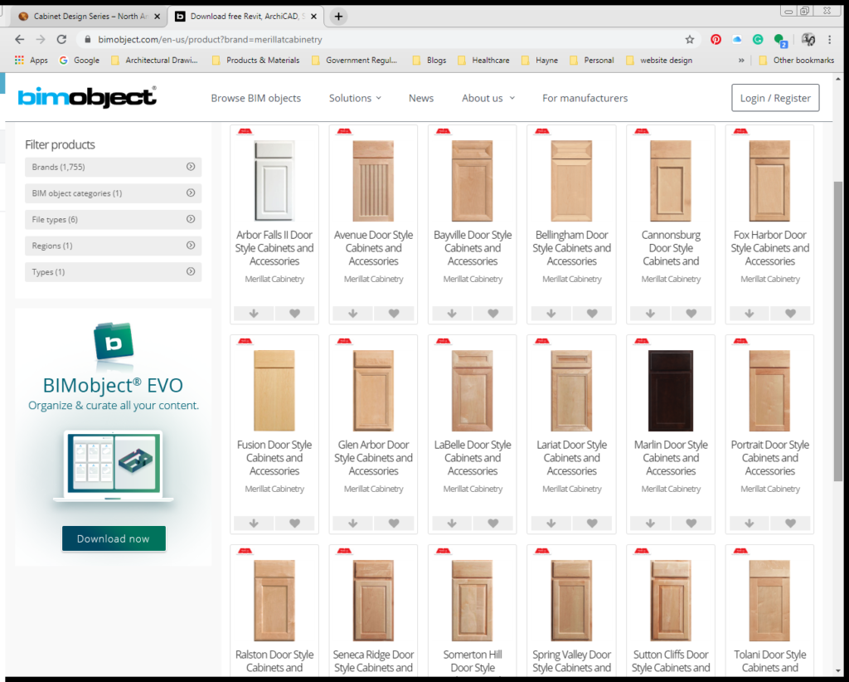This screenshot has width=849, height=682.
Task: Download the Cannonsburg Door Style object
Action: coord(650,313)
